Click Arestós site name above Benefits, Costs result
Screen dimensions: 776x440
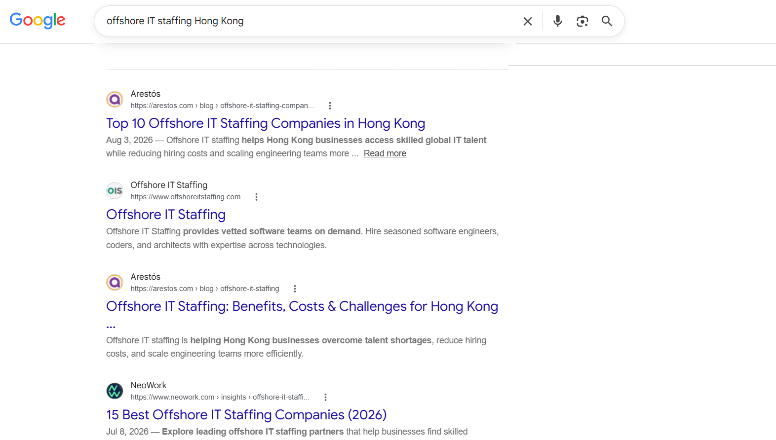coord(146,277)
